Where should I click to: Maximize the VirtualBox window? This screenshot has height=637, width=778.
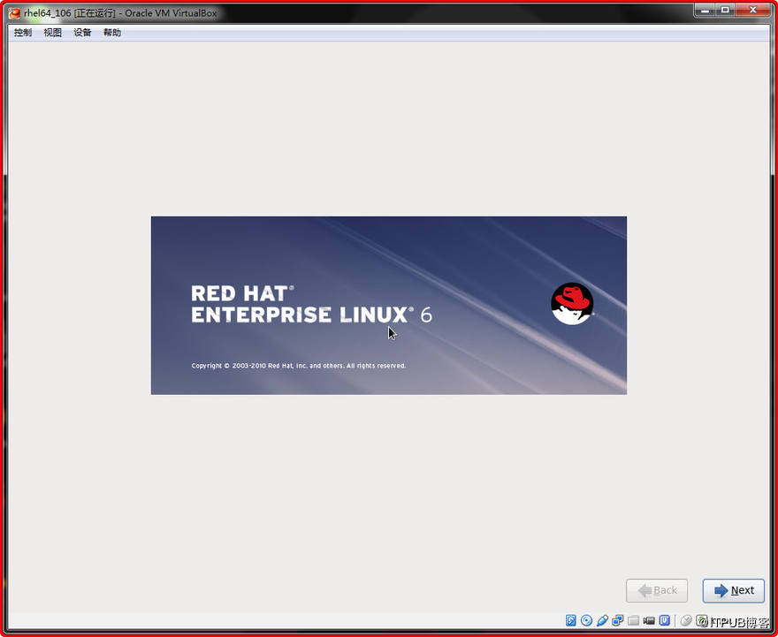pos(725,11)
